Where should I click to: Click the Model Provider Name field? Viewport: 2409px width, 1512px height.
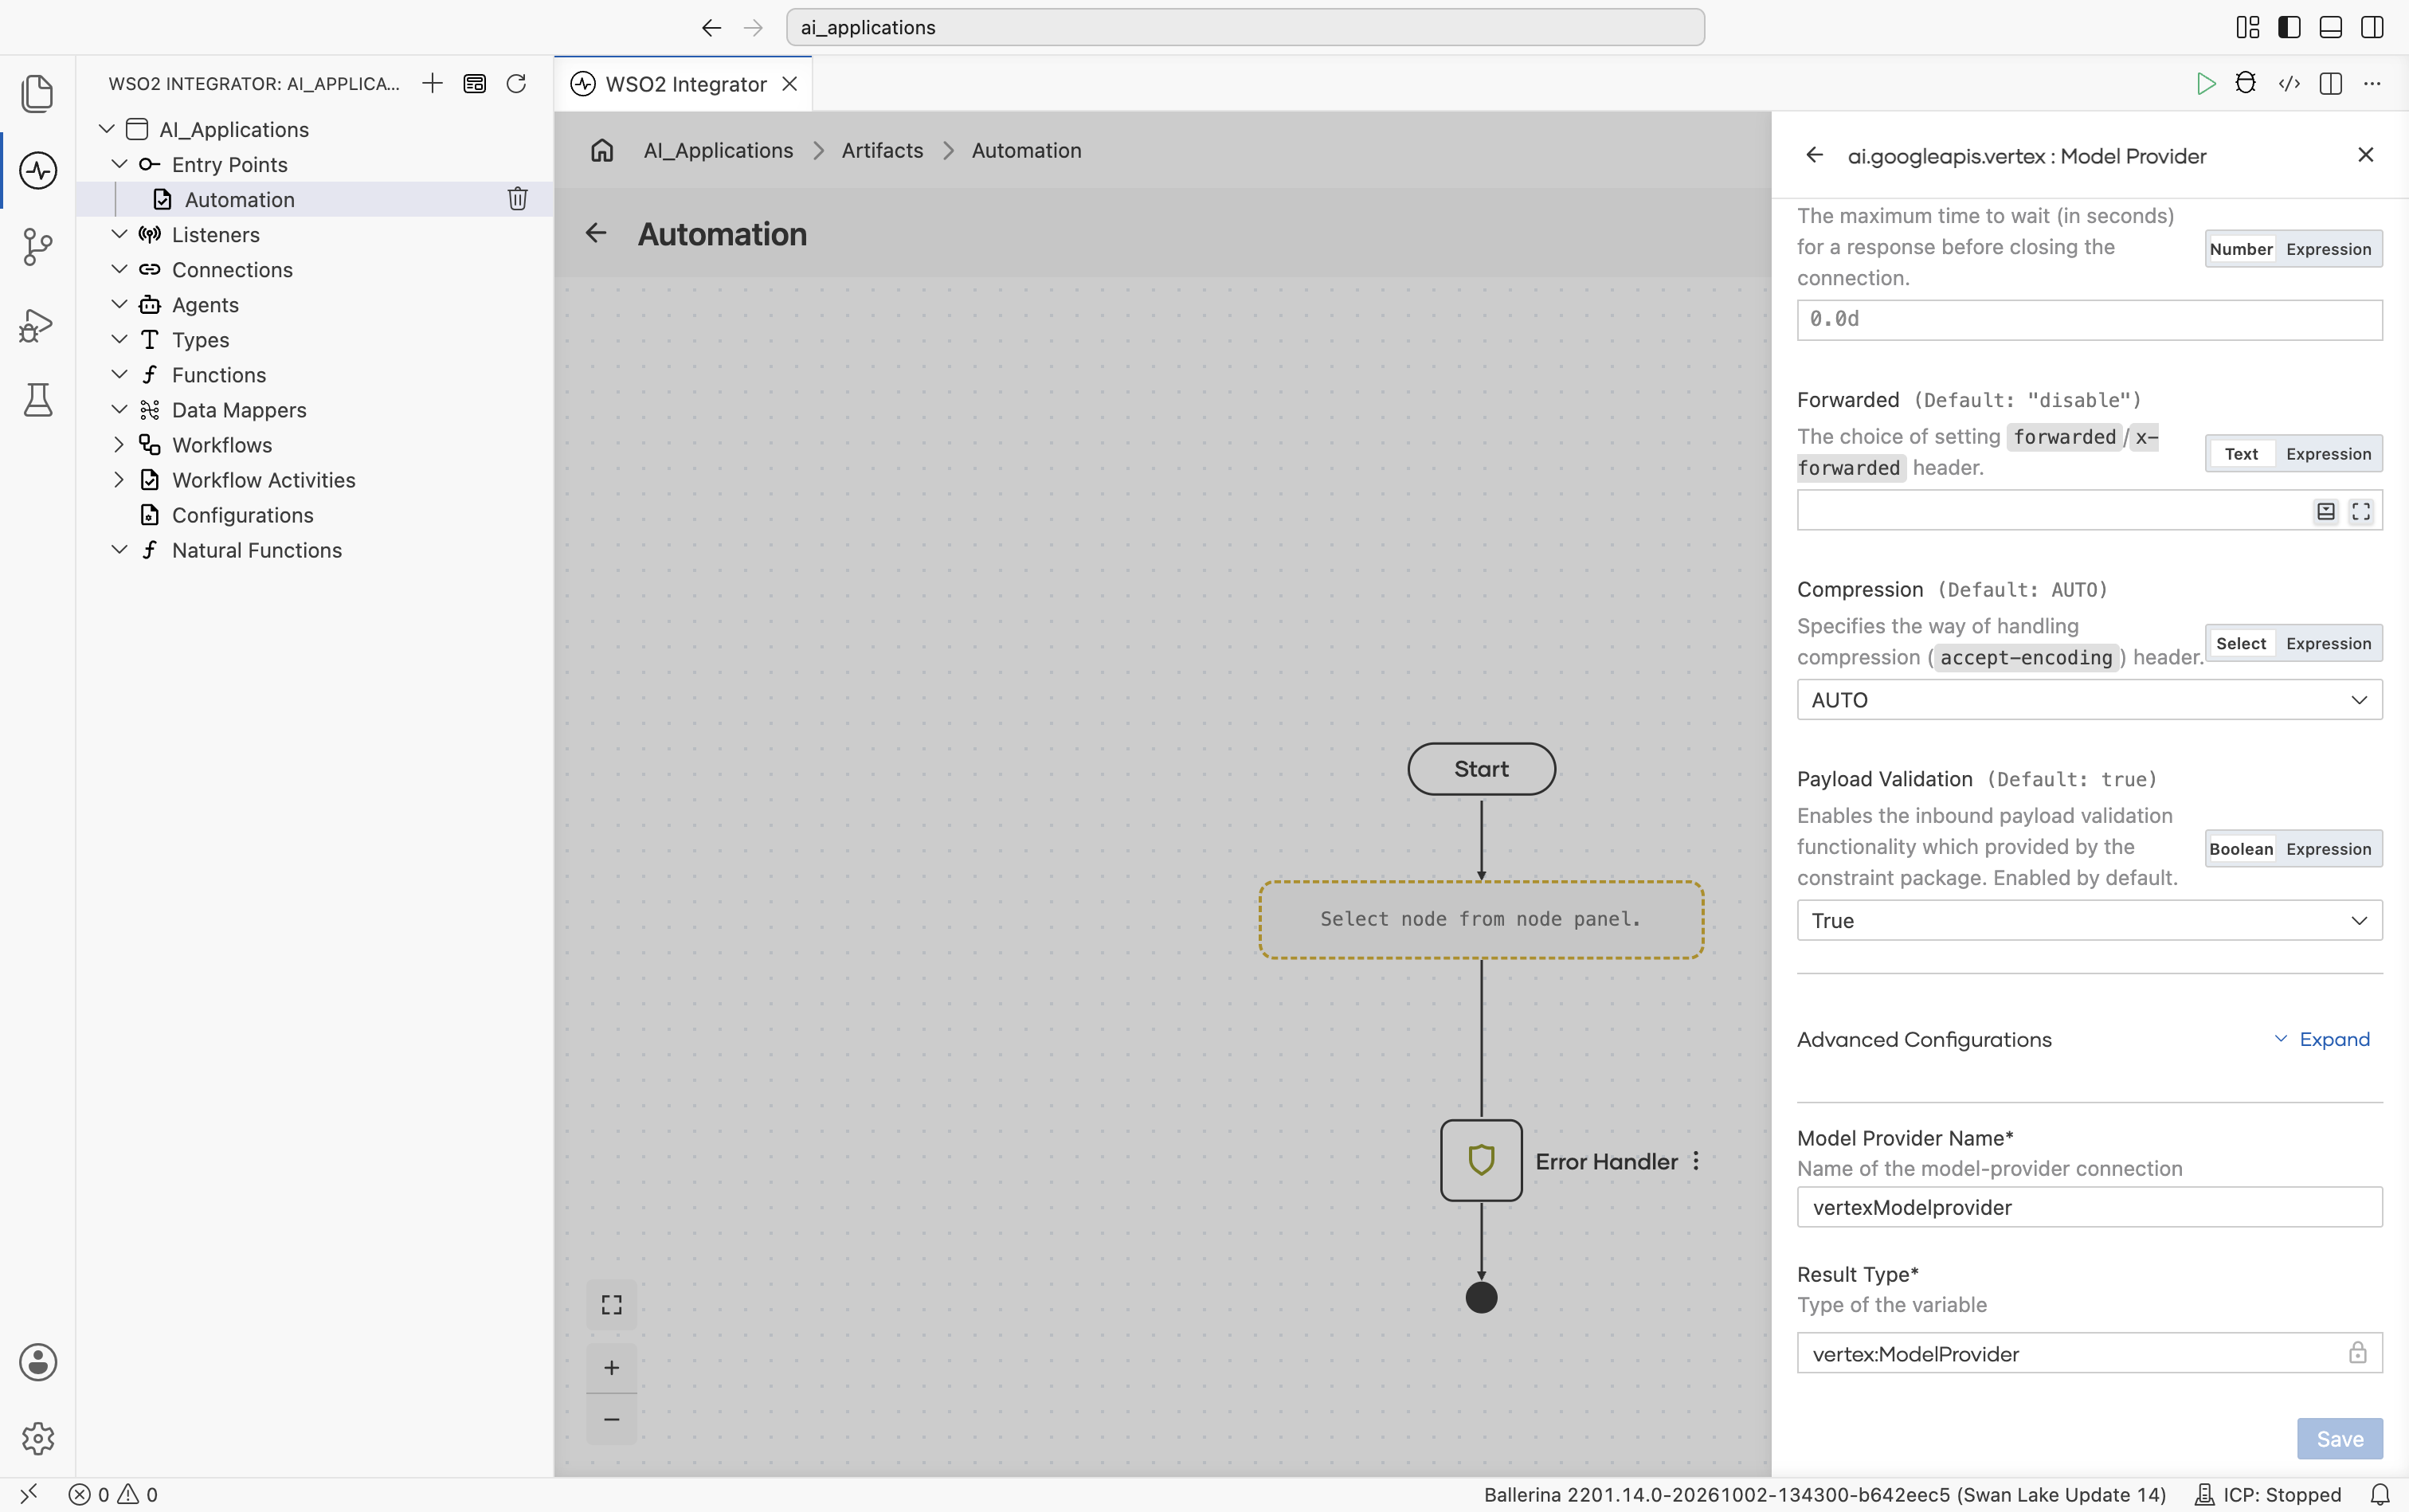tap(2089, 1207)
